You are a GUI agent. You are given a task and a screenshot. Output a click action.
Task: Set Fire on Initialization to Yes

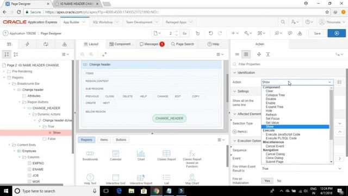click(x=267, y=181)
